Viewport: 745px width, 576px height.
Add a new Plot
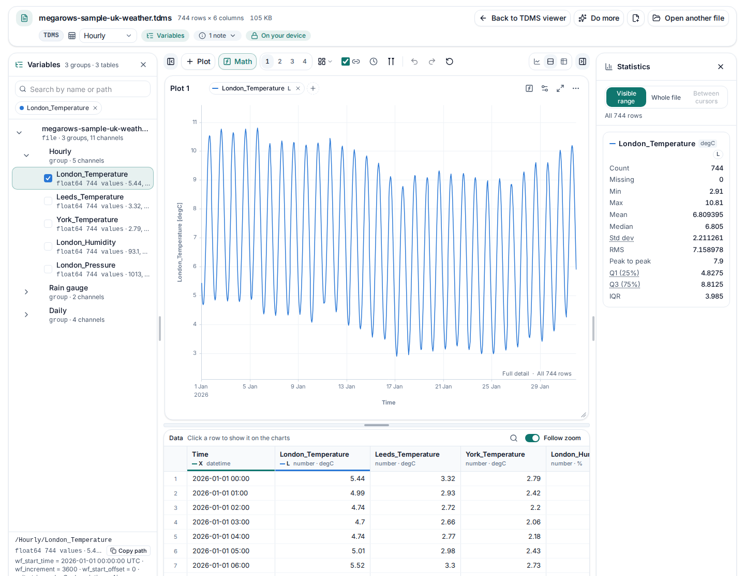pyautogui.click(x=198, y=61)
